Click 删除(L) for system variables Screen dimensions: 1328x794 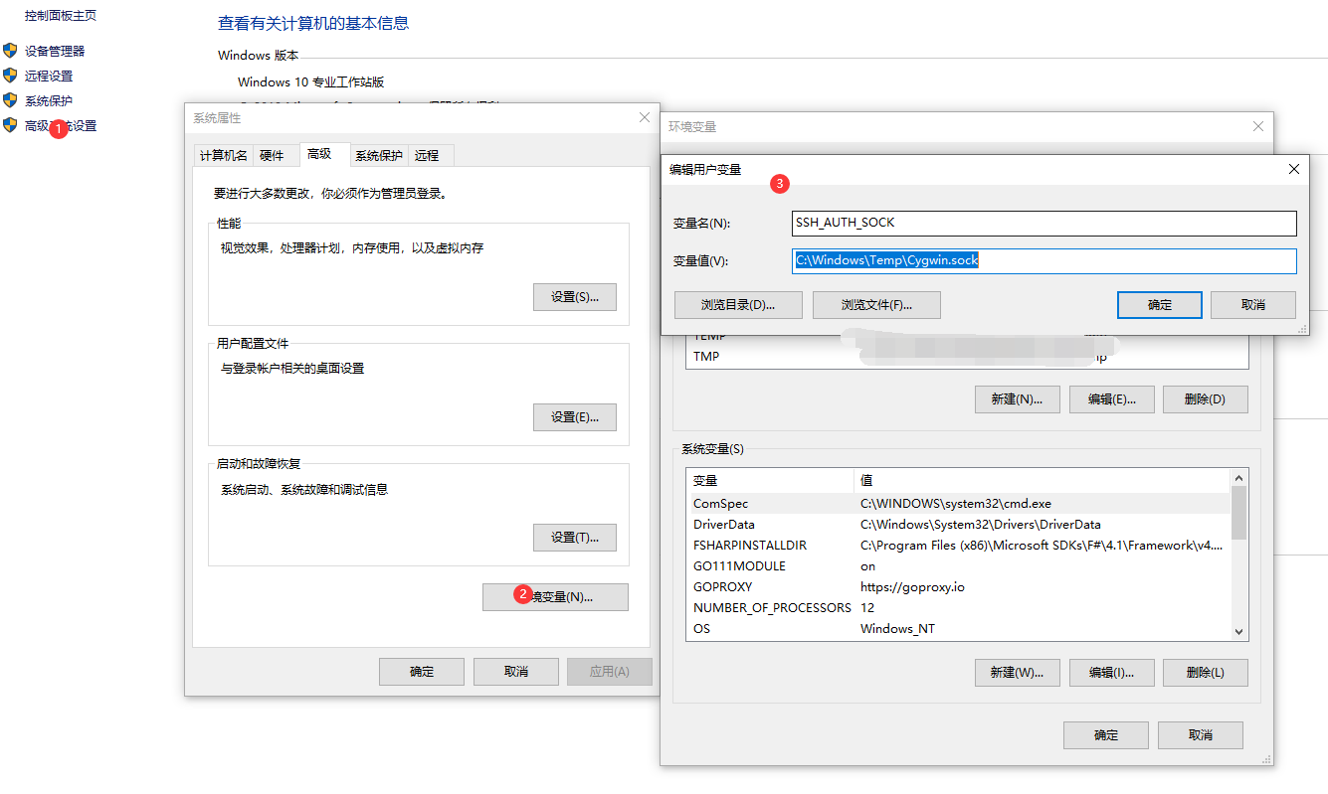(1205, 672)
